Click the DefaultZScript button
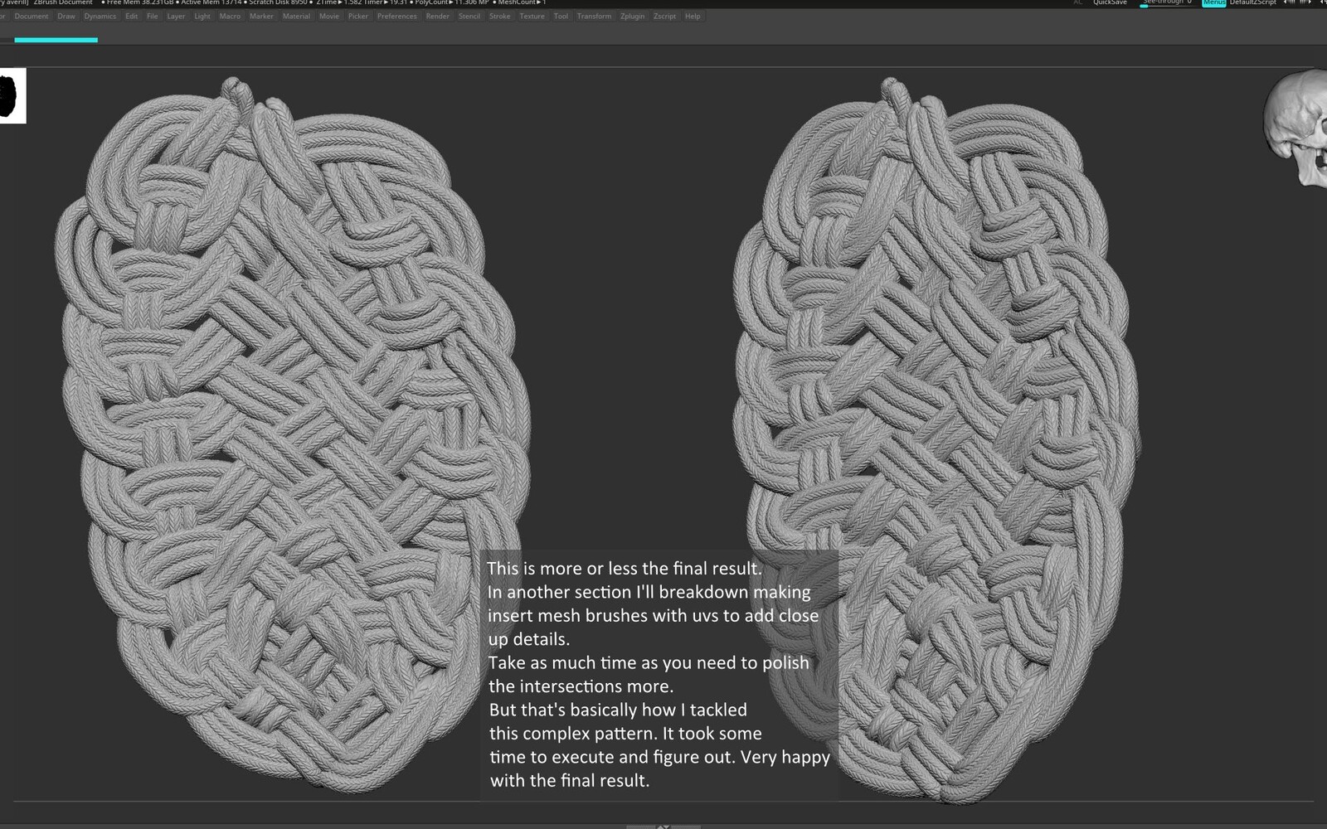The image size is (1327, 829). click(1252, 2)
